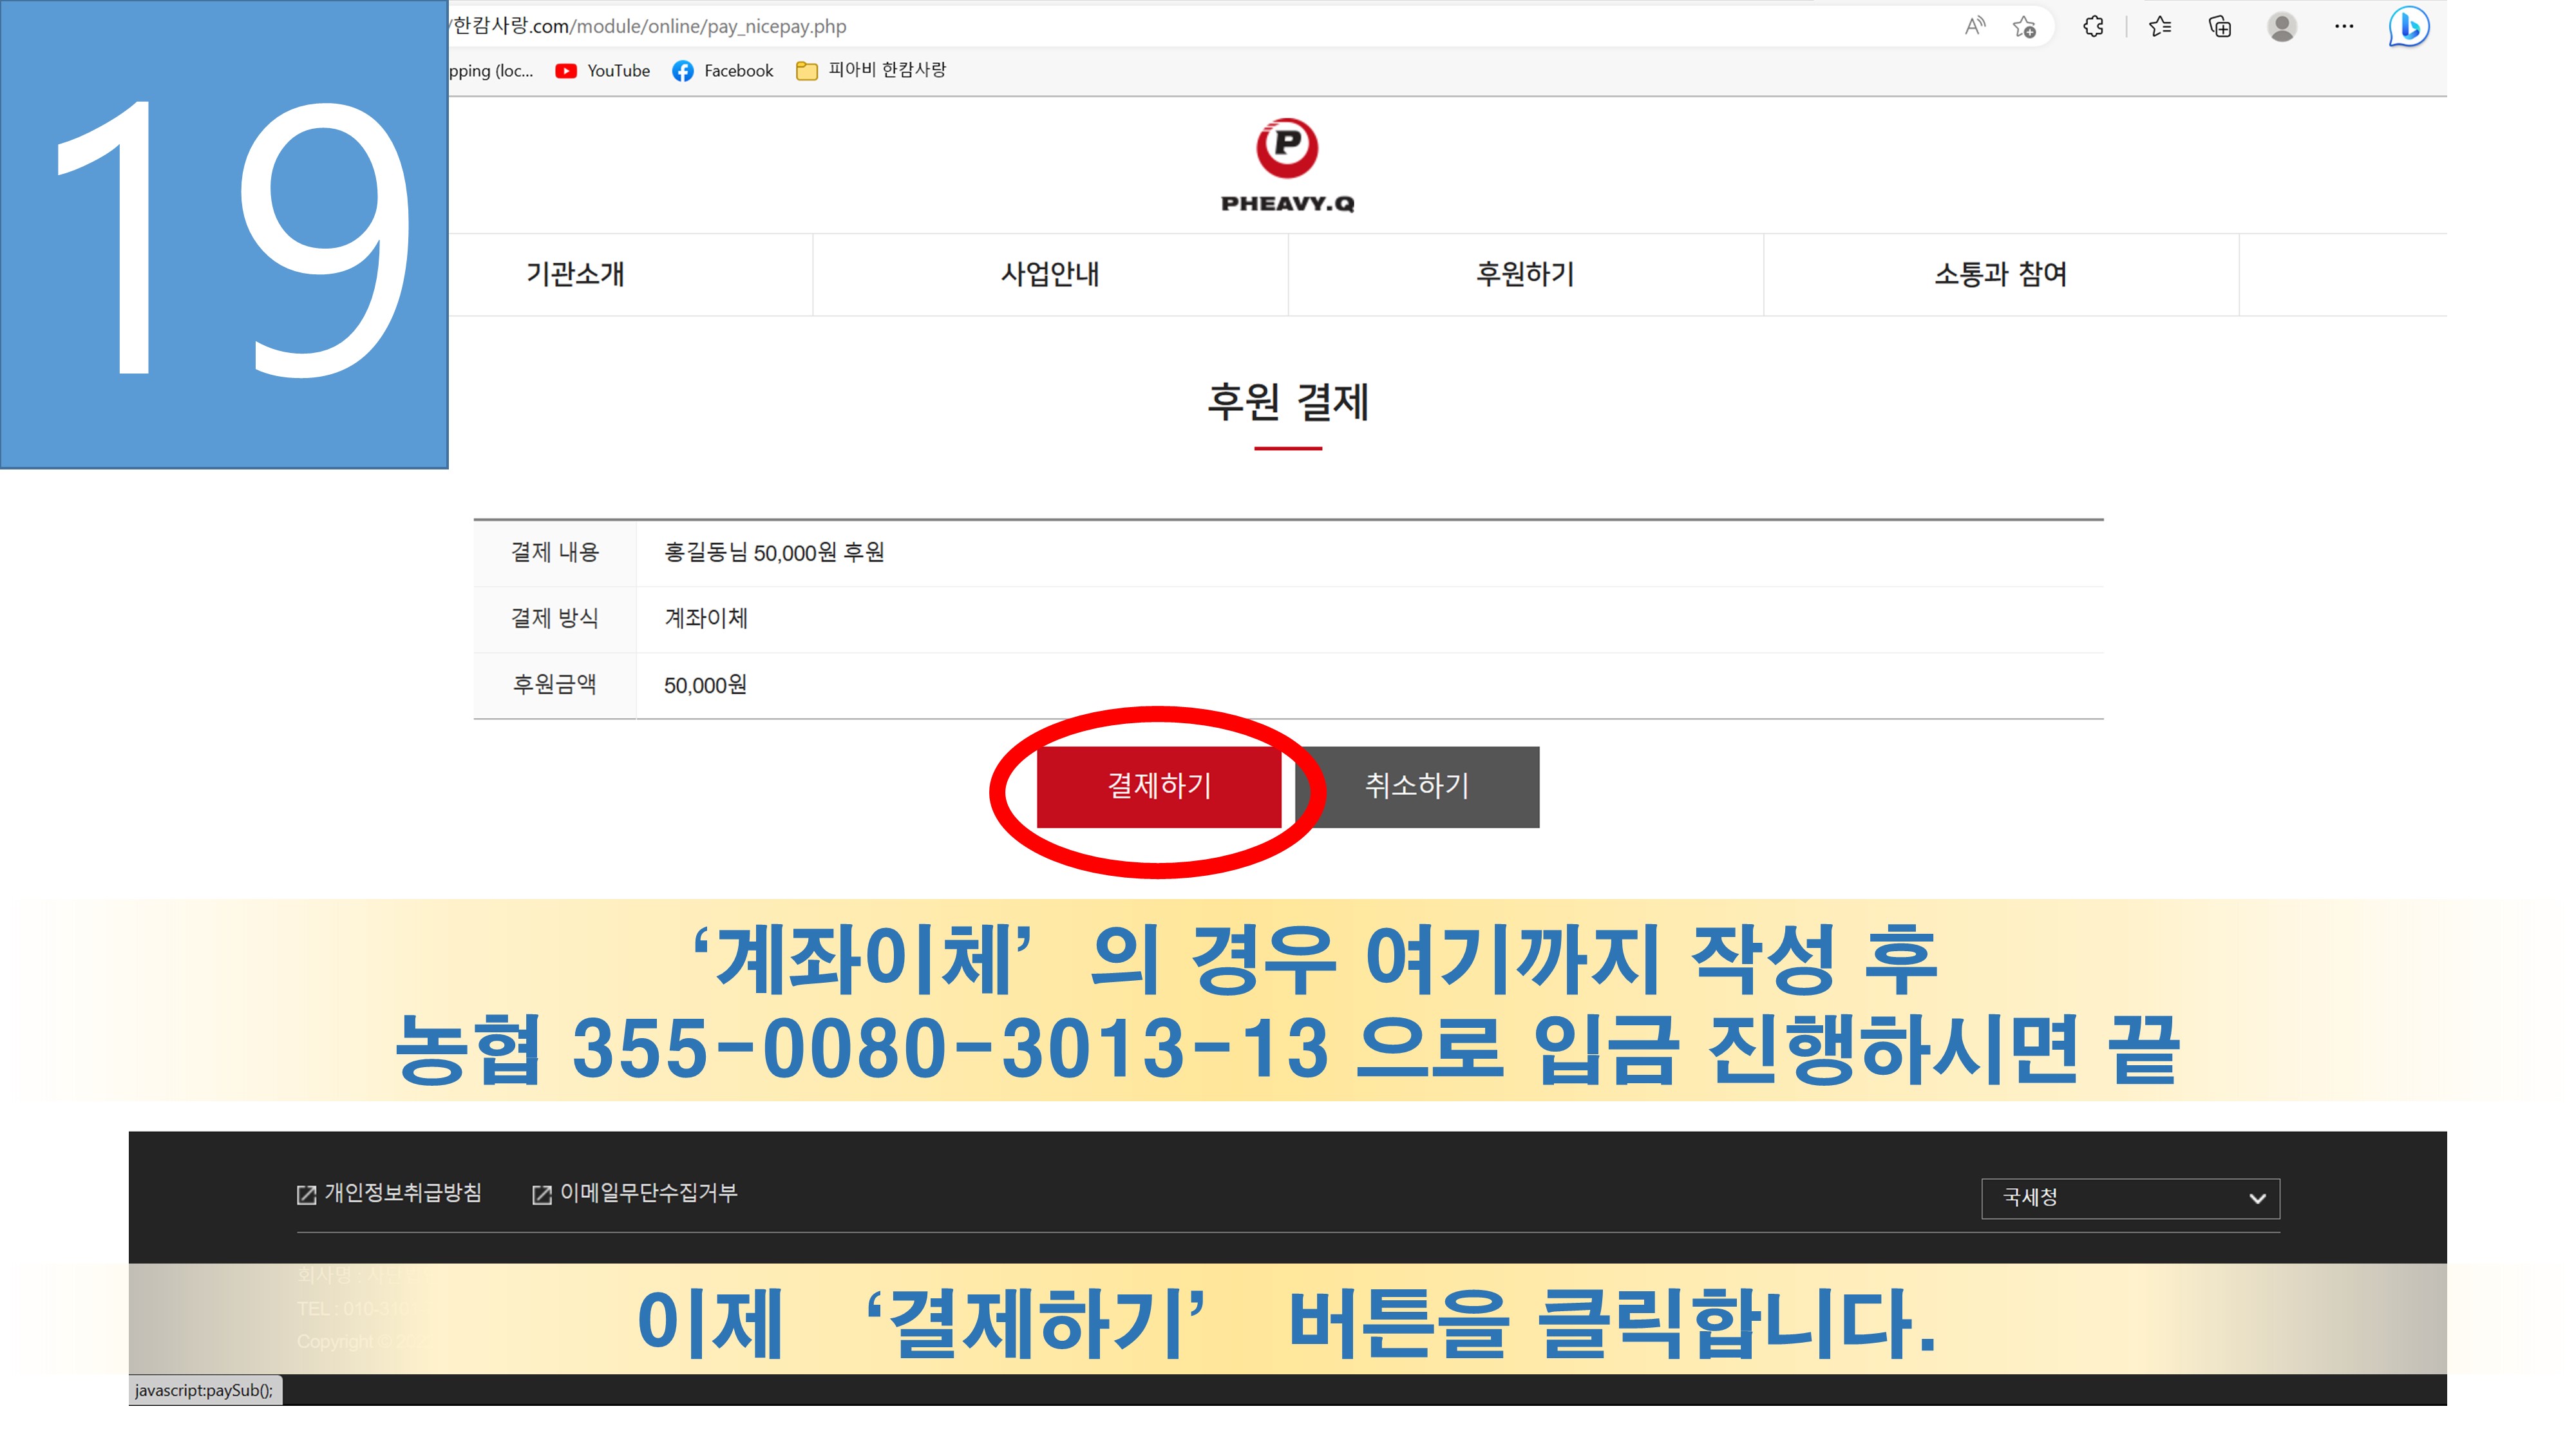The image size is (2576, 1449).
Task: Click the red 결제하기 button
Action: click(1159, 786)
